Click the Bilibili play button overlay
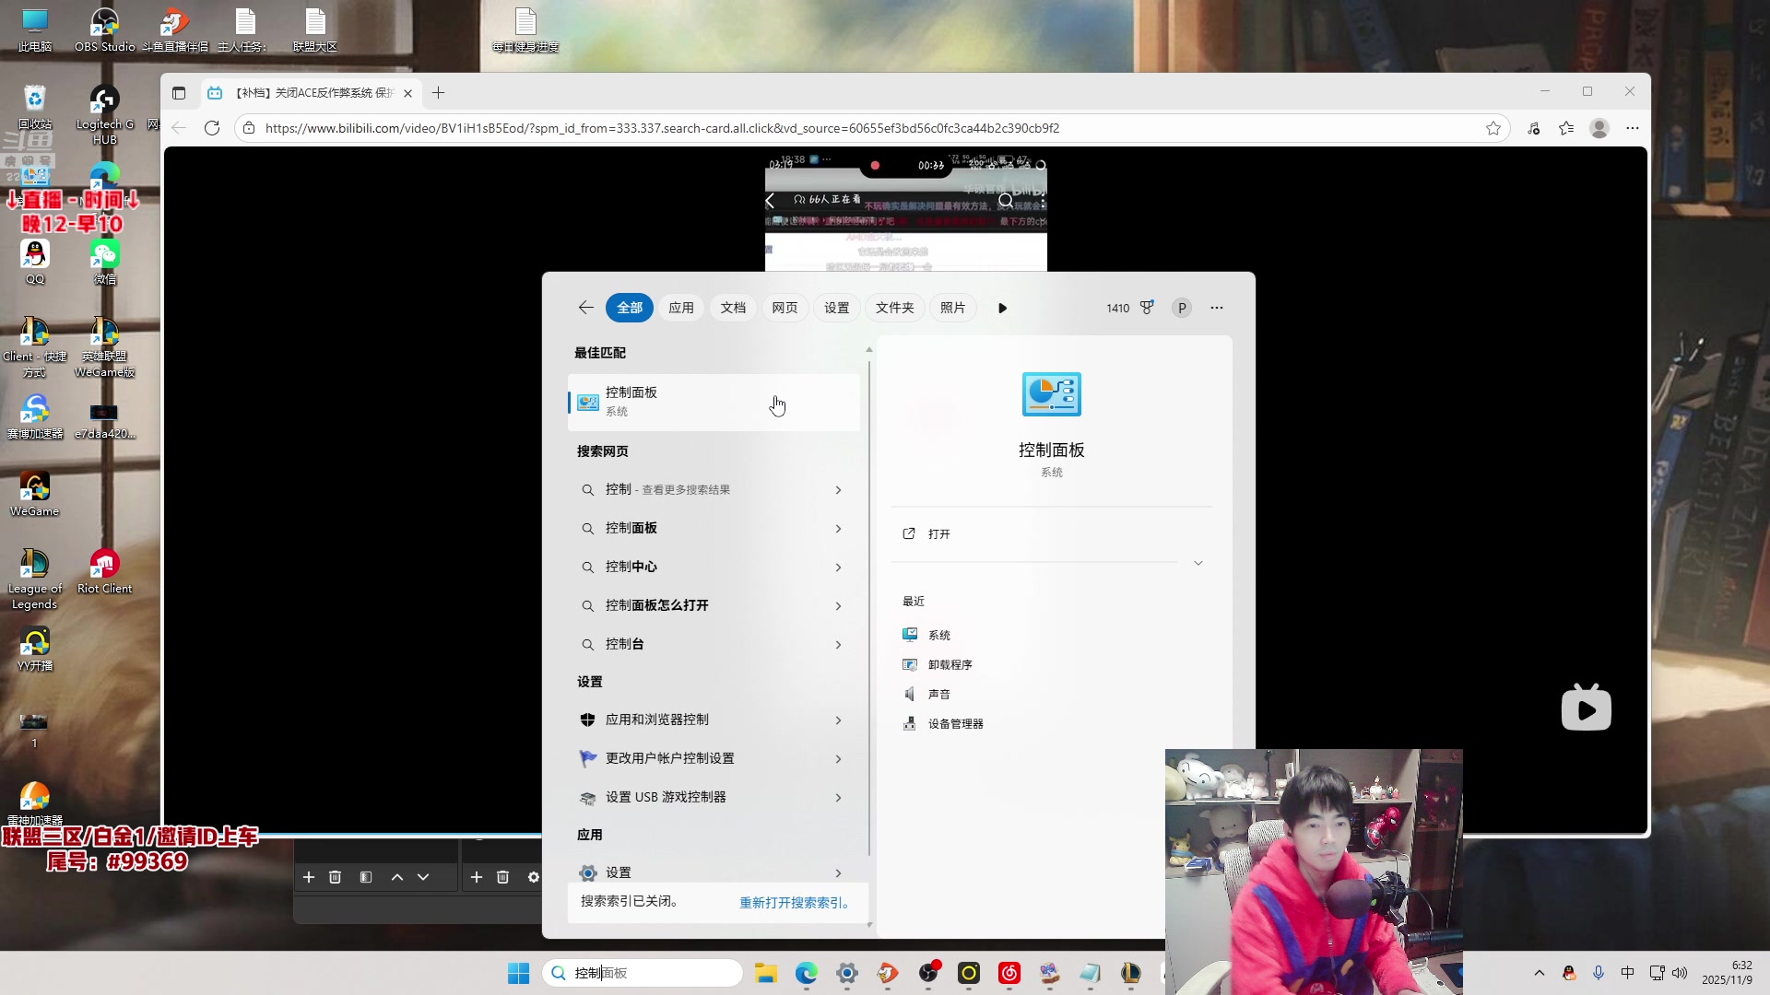The image size is (1770, 995). point(1586,708)
